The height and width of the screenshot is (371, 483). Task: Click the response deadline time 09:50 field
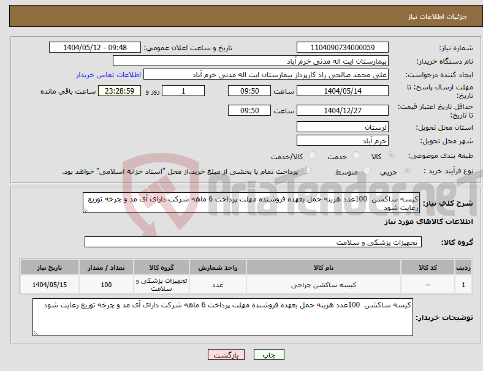tap(249, 91)
